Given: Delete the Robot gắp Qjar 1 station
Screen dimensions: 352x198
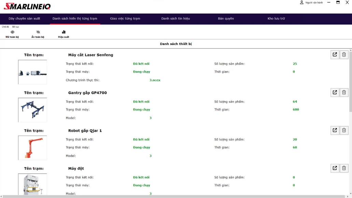Looking at the screenshot, I should click(344, 130).
